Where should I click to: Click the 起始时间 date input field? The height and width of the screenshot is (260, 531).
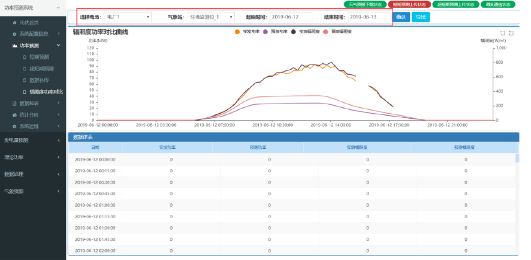pyautogui.click(x=291, y=17)
